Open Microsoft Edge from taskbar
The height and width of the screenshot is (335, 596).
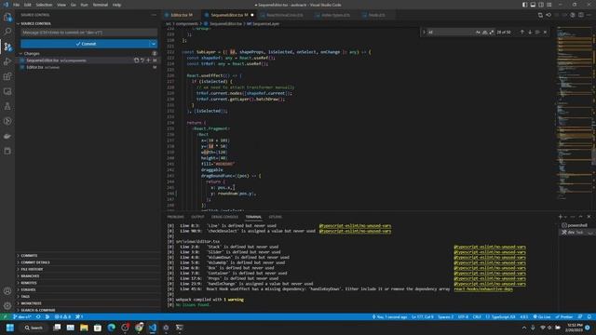[x=111, y=328]
